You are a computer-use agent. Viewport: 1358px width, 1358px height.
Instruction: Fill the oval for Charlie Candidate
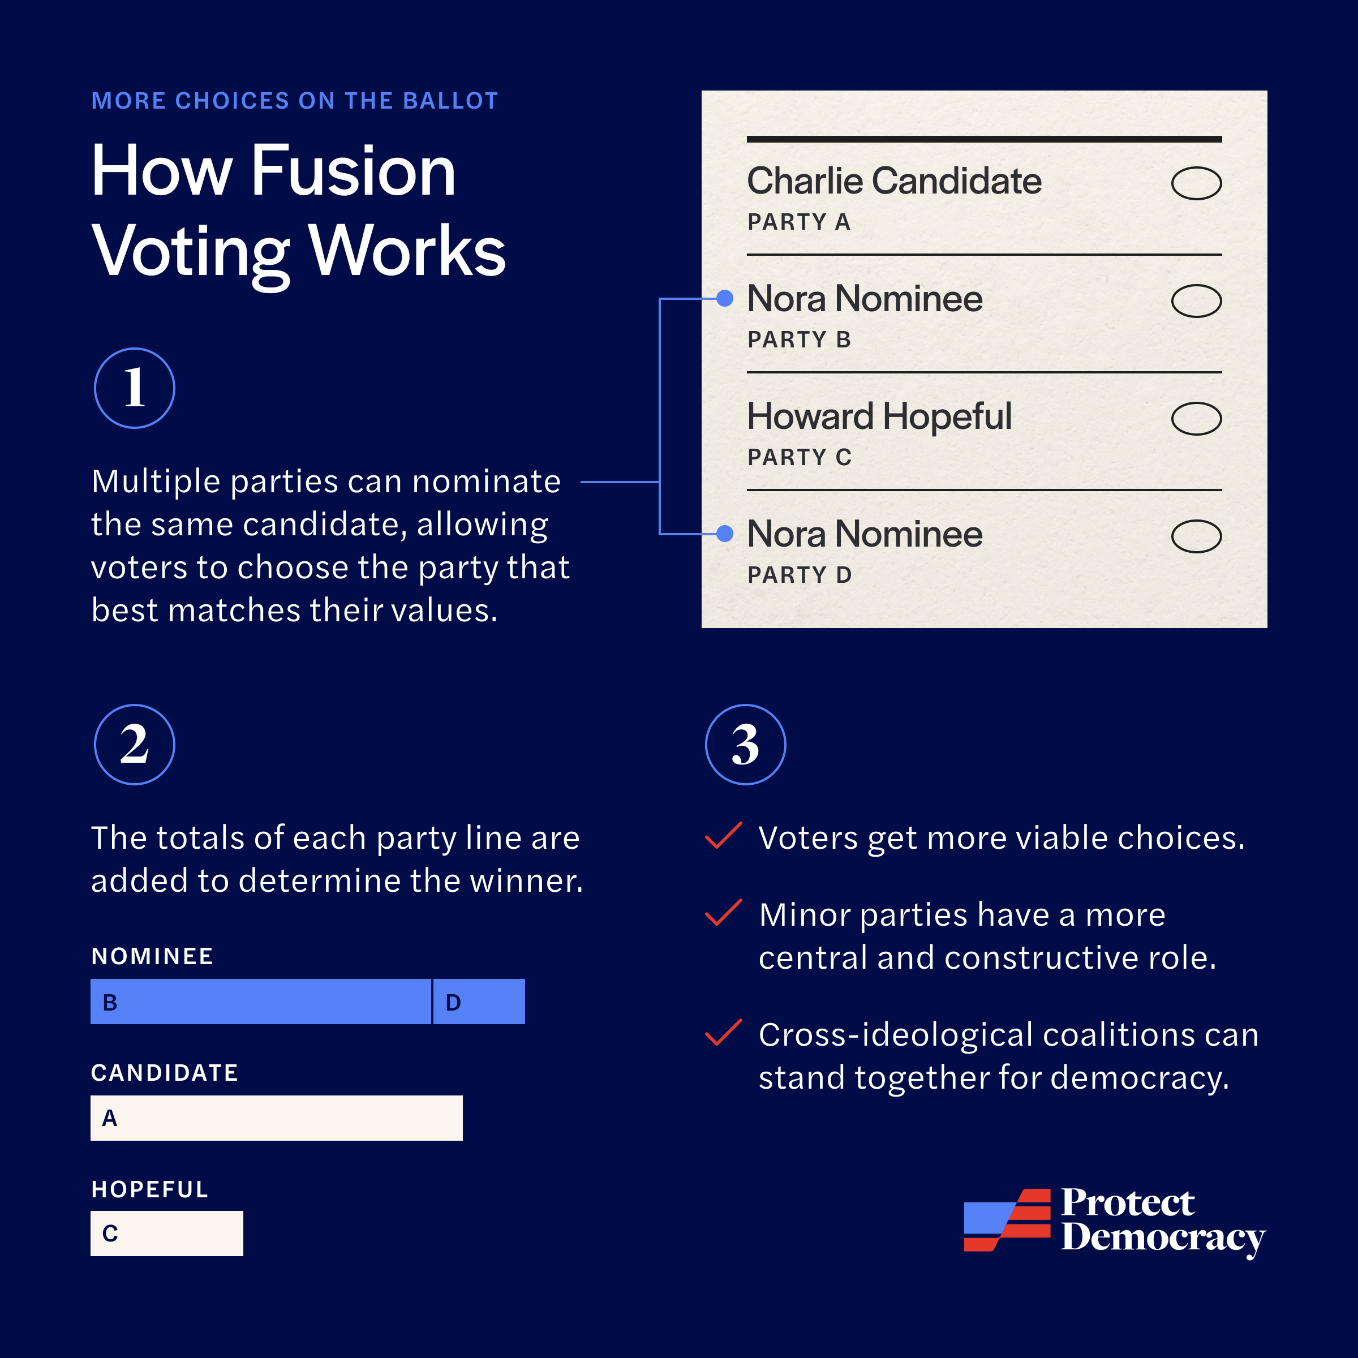click(x=1196, y=183)
